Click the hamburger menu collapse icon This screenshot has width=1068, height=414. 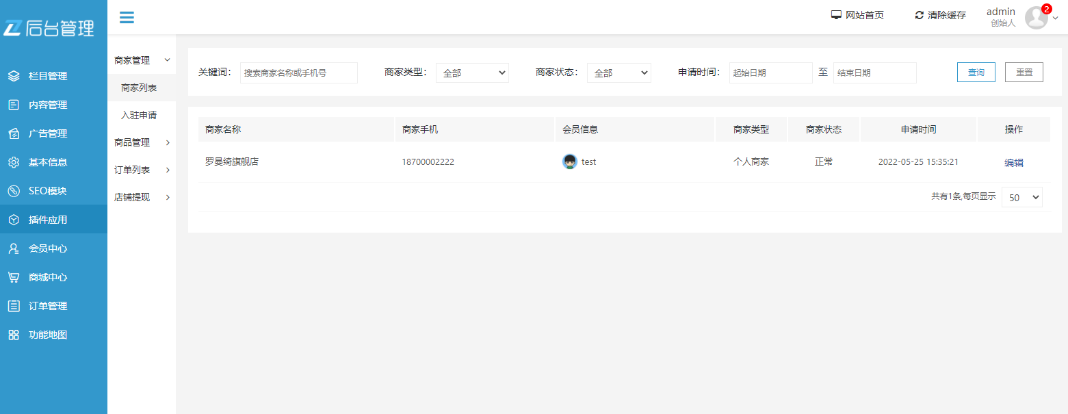coord(127,17)
